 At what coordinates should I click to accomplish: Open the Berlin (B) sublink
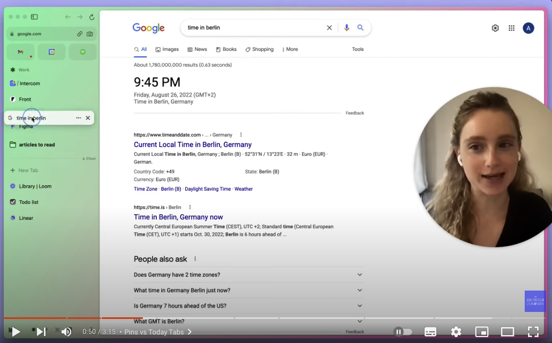click(171, 189)
